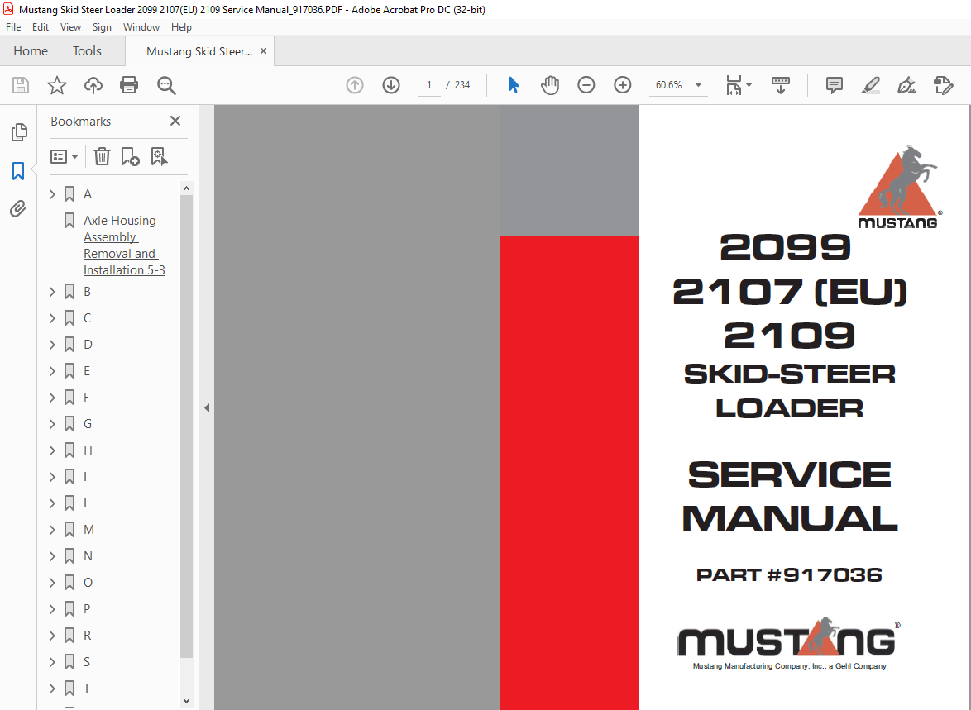Viewport: 971px width, 710px height.
Task: Open the Help menu
Action: pyautogui.click(x=181, y=27)
